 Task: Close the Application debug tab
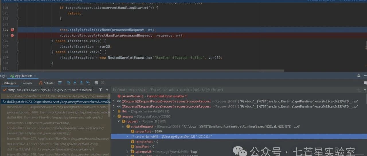coord(35,76)
